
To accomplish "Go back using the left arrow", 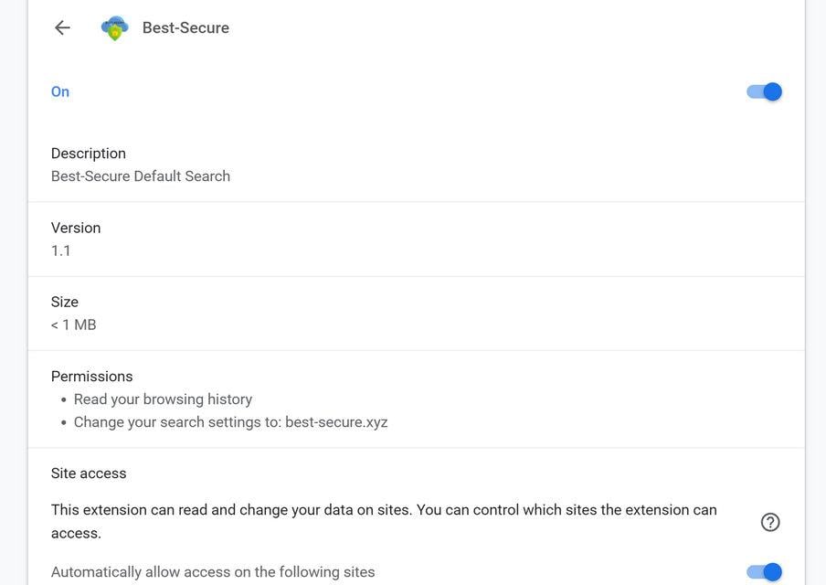I will coord(62,27).
